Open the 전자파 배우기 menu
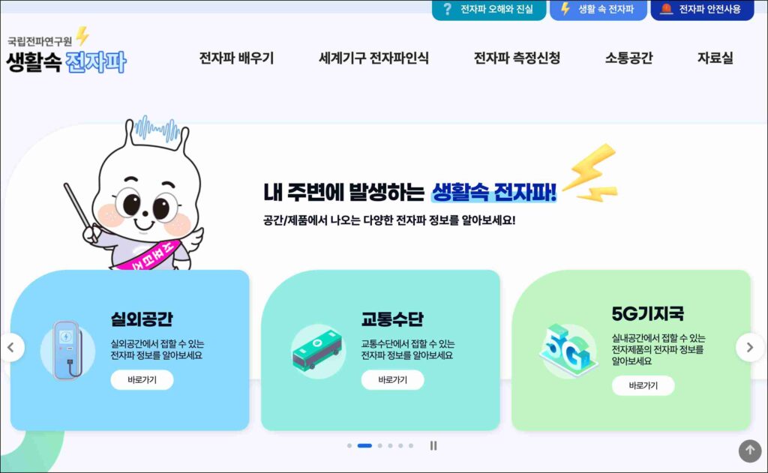This screenshot has height=473, width=768. [236, 58]
